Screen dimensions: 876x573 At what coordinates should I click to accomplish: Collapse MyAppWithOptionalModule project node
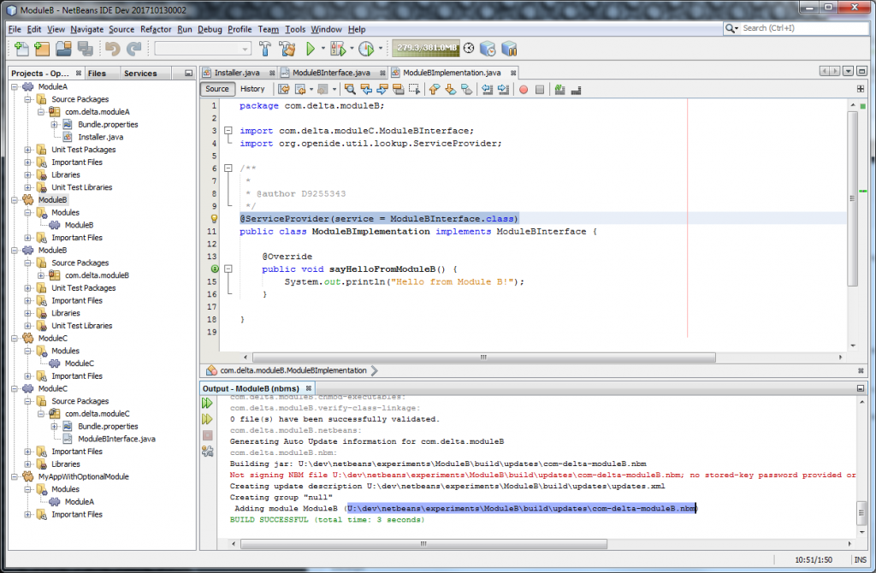point(15,476)
